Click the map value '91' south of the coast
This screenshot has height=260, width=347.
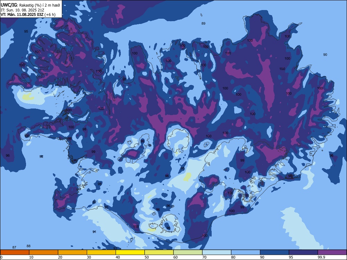[x=94, y=232]
